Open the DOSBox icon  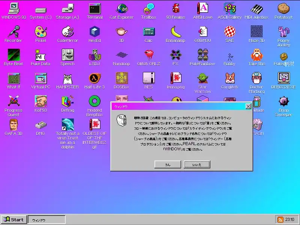click(x=121, y=78)
